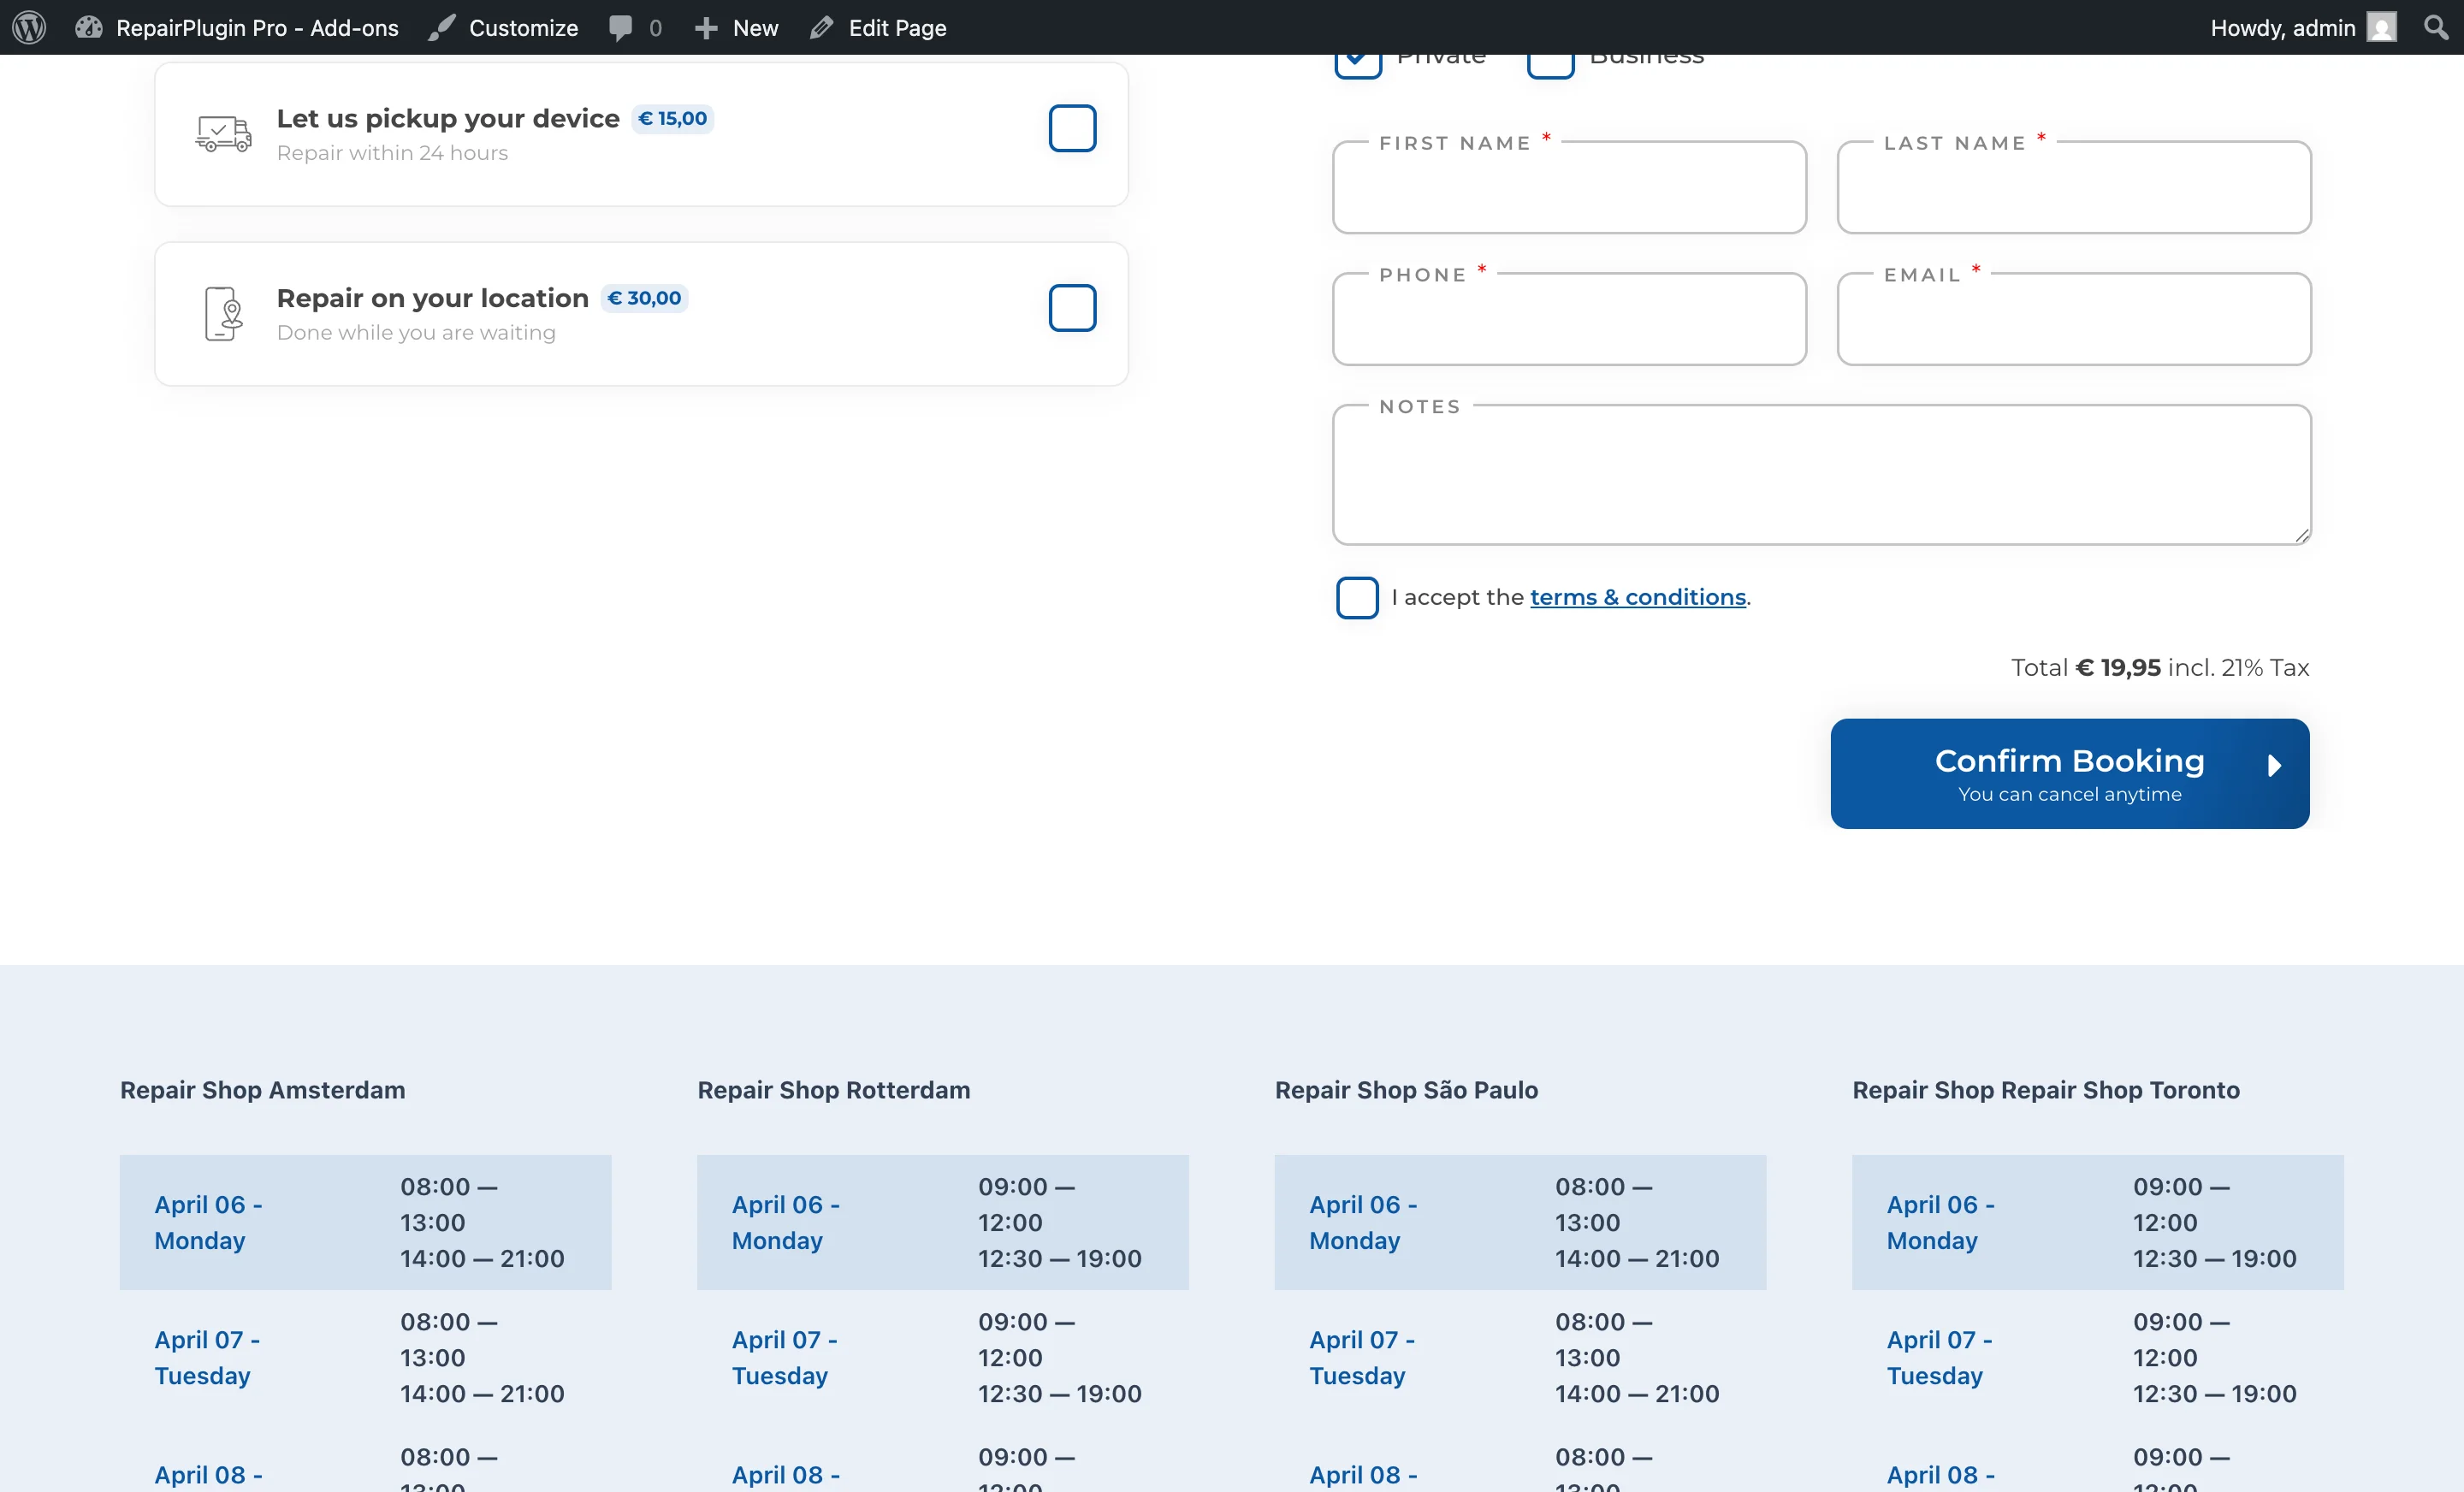Click the Edit Page pencil icon

coord(822,27)
